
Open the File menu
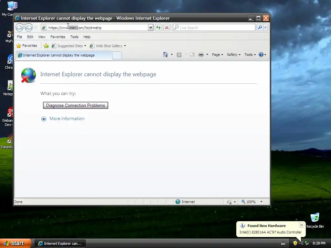[x=19, y=37]
